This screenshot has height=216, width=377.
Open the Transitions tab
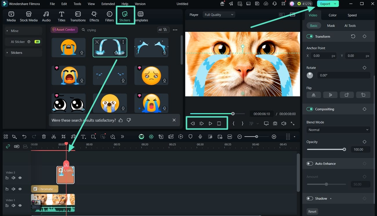coord(78,17)
